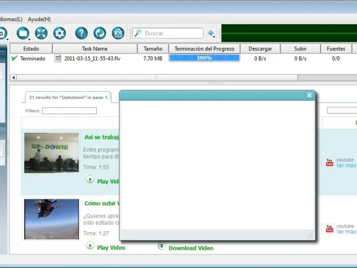The width and height of the screenshot is (357, 268).
Task: Open the folder toolbar icon
Action: [23, 33]
